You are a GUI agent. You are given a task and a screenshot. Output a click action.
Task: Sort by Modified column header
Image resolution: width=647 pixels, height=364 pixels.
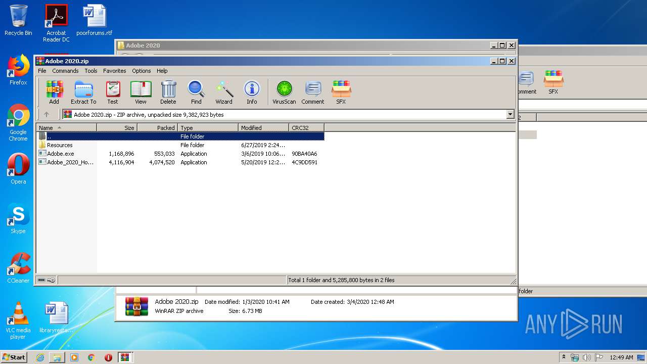(263, 128)
